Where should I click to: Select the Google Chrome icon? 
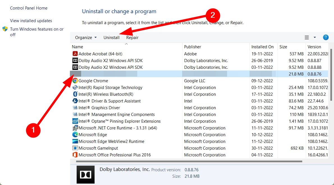(x=75, y=81)
